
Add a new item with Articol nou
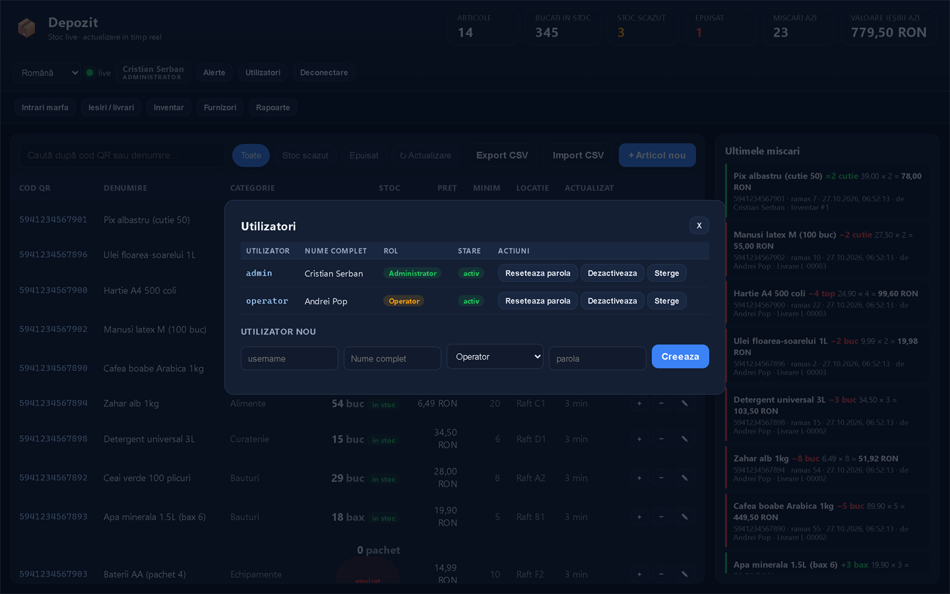pos(657,155)
